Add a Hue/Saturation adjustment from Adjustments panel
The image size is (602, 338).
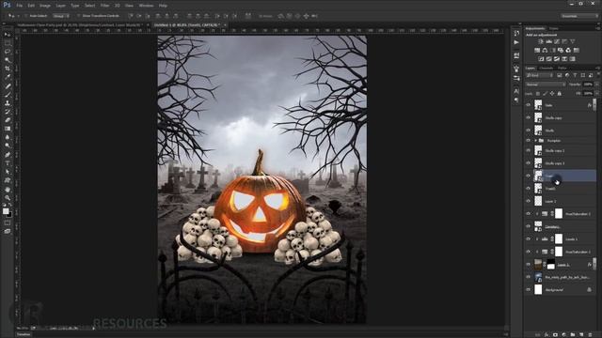click(537, 50)
